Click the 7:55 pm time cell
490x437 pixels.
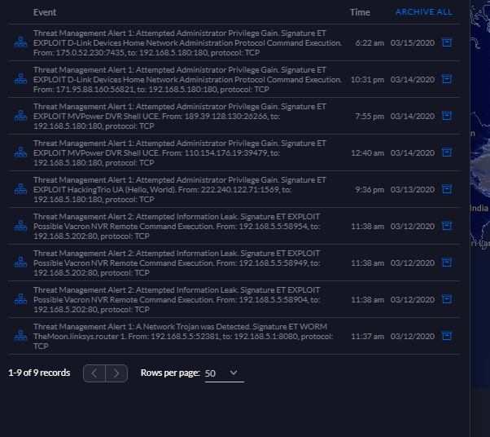(x=370, y=116)
